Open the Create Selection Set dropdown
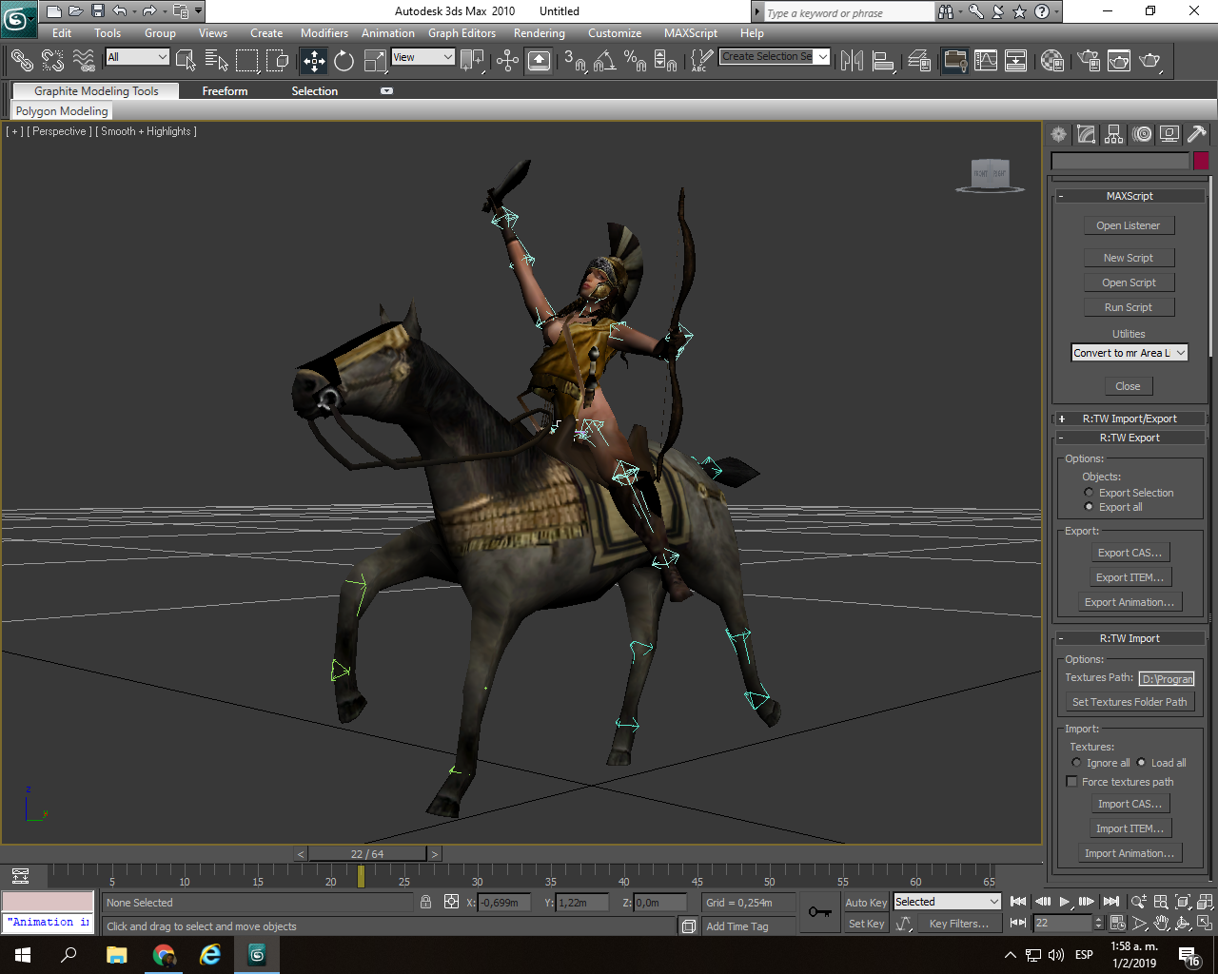The height and width of the screenshot is (974, 1218). tap(774, 57)
